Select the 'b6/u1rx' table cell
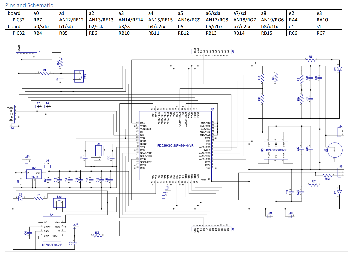This screenshot has height=256, width=350. 217,26
